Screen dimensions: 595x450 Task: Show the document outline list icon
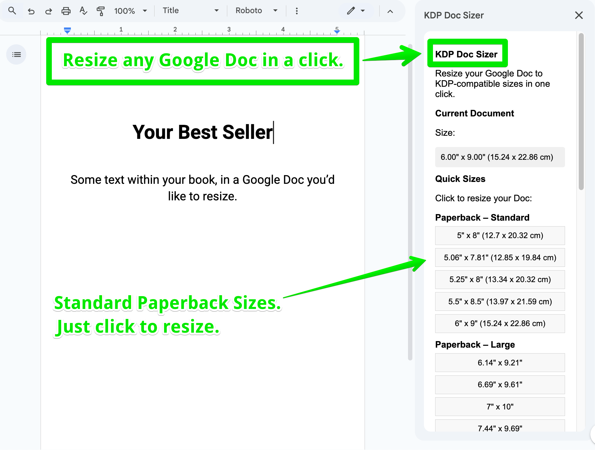16,55
